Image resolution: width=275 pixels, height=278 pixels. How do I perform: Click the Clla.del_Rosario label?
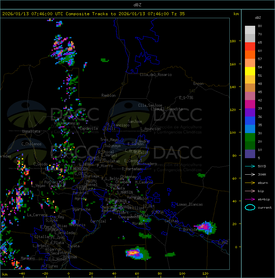click(x=156, y=75)
